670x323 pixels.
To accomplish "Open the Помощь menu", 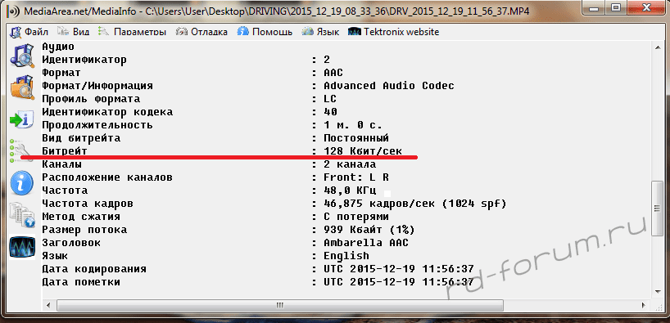I will 265,32.
